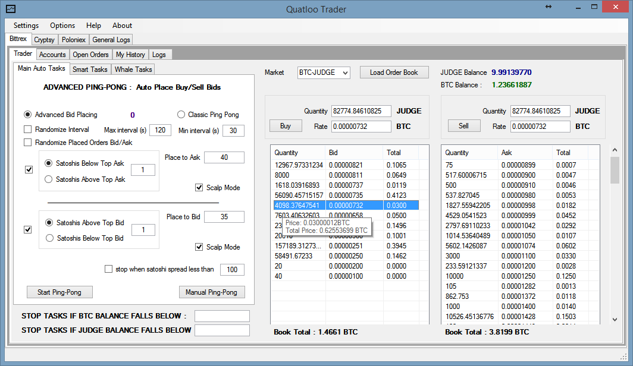Screen dimensions: 633x366
Task: Switch to the Poloniex exchange tab
Action: point(74,40)
